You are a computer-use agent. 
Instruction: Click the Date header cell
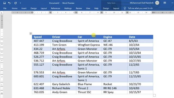click(x=140, y=37)
